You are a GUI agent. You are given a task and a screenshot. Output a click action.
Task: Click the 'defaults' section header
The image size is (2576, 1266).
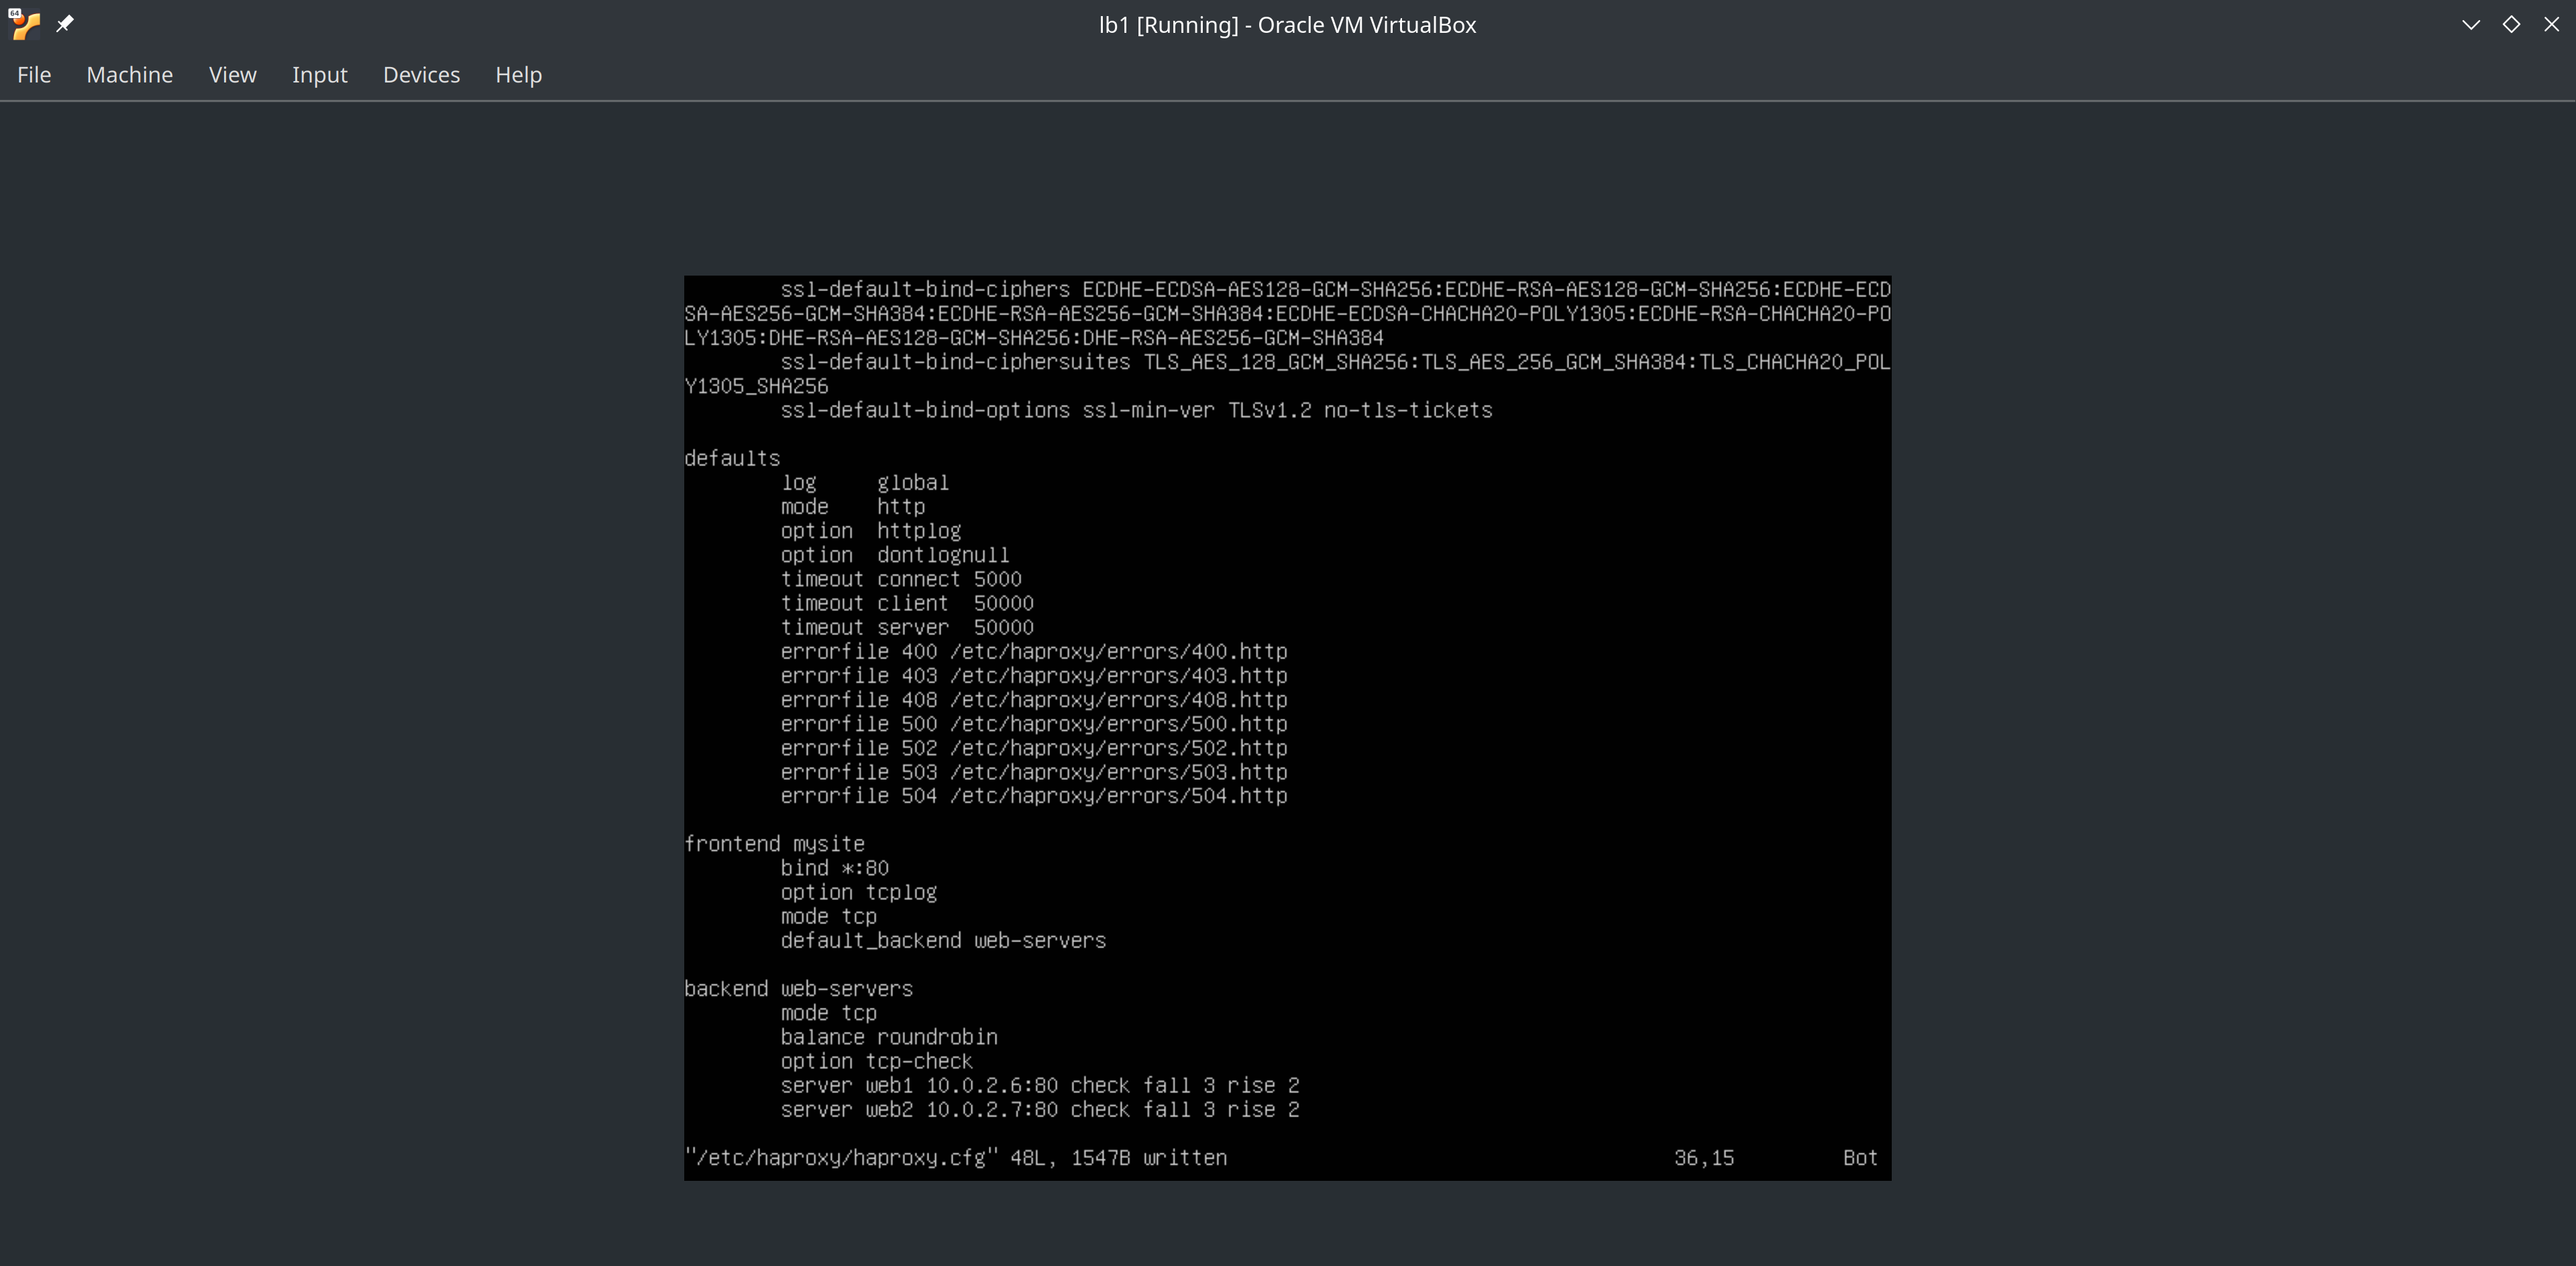tap(732, 459)
